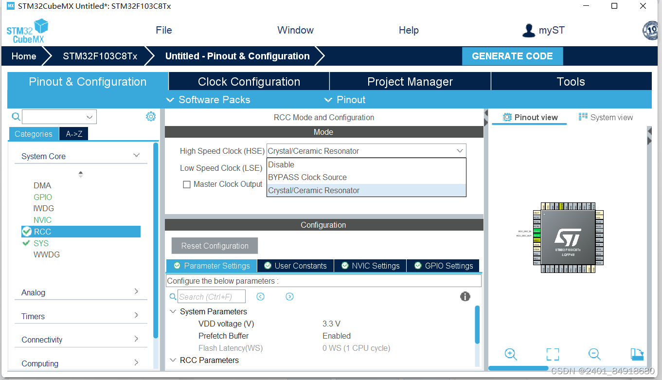Select the Pinout & Configuration tab
Image resolution: width=662 pixels, height=380 pixels.
pos(88,82)
